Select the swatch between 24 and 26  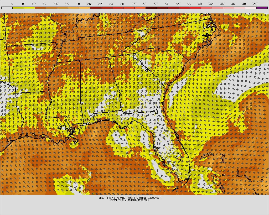118,8
